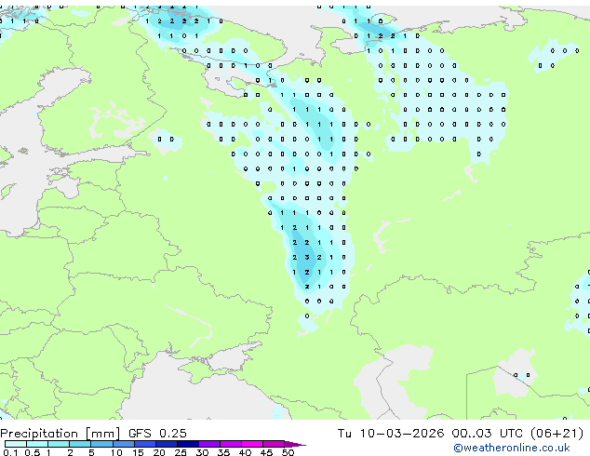The width and height of the screenshot is (590, 456).
Task: Click the 10–15 mm legend swatch
Action: pyautogui.click(x=123, y=444)
